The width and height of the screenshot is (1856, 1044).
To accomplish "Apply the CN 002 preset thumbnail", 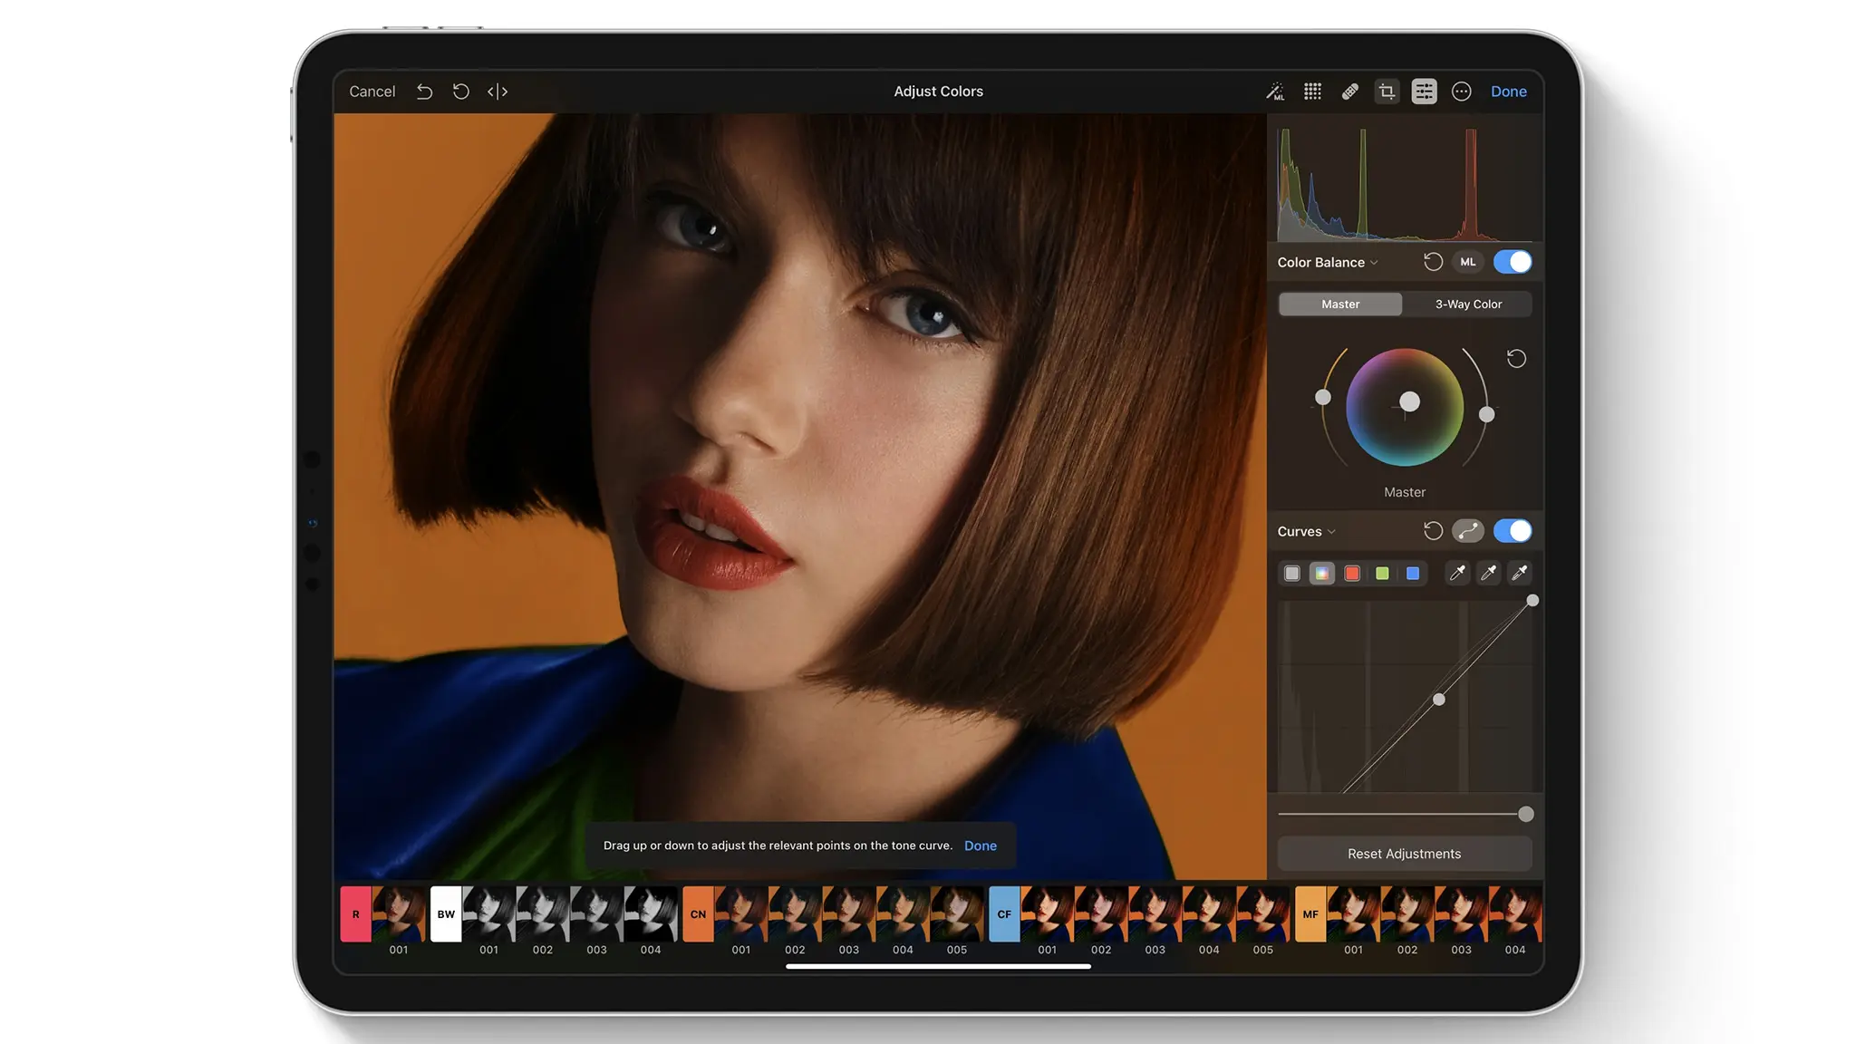I will (x=795, y=914).
